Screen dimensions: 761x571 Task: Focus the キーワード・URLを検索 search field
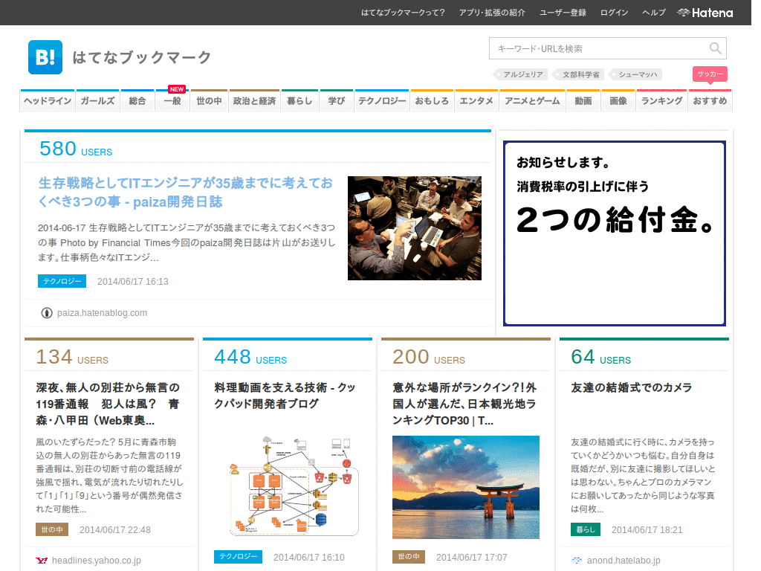point(608,48)
